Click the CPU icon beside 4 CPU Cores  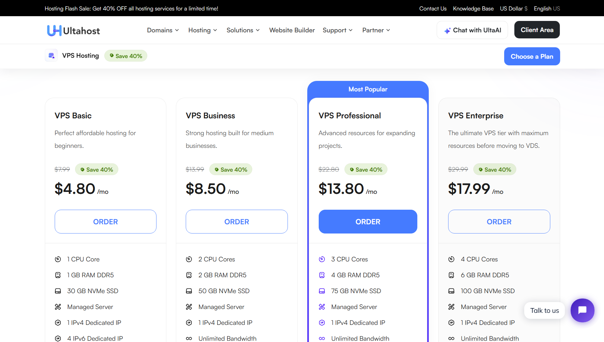(451, 259)
